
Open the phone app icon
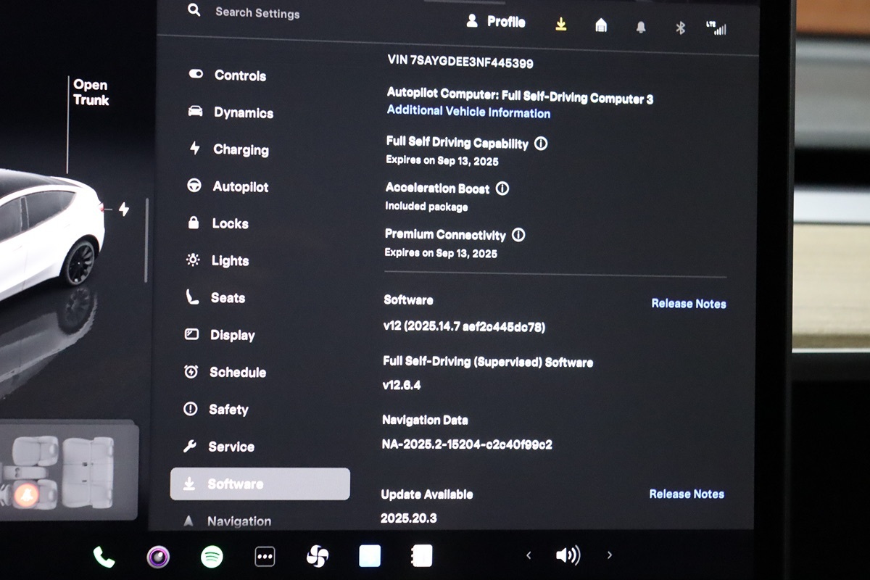coord(104,557)
